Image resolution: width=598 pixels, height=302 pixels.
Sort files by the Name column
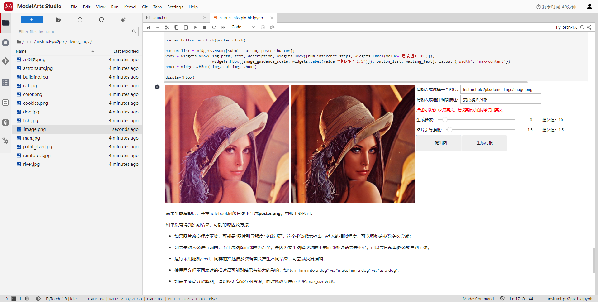(x=56, y=51)
